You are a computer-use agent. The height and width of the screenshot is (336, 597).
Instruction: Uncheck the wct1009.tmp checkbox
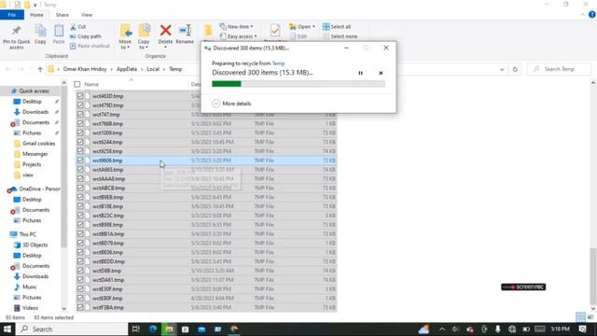point(80,133)
